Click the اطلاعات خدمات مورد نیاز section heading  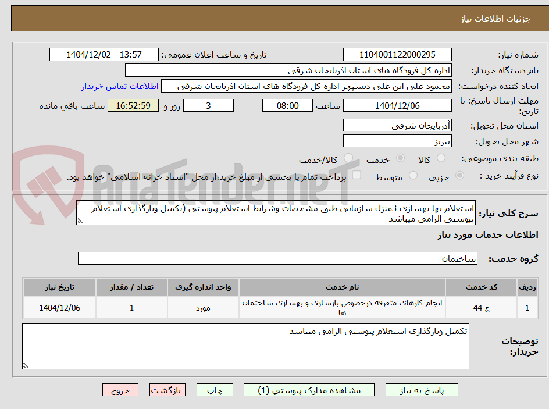[488, 234]
